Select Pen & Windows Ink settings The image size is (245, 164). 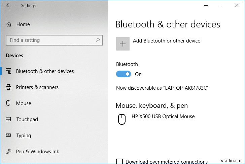click(x=38, y=152)
